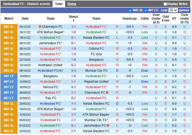The image size is (192, 135).
Task: Click the Neroca FC team link
Action: [51, 87]
